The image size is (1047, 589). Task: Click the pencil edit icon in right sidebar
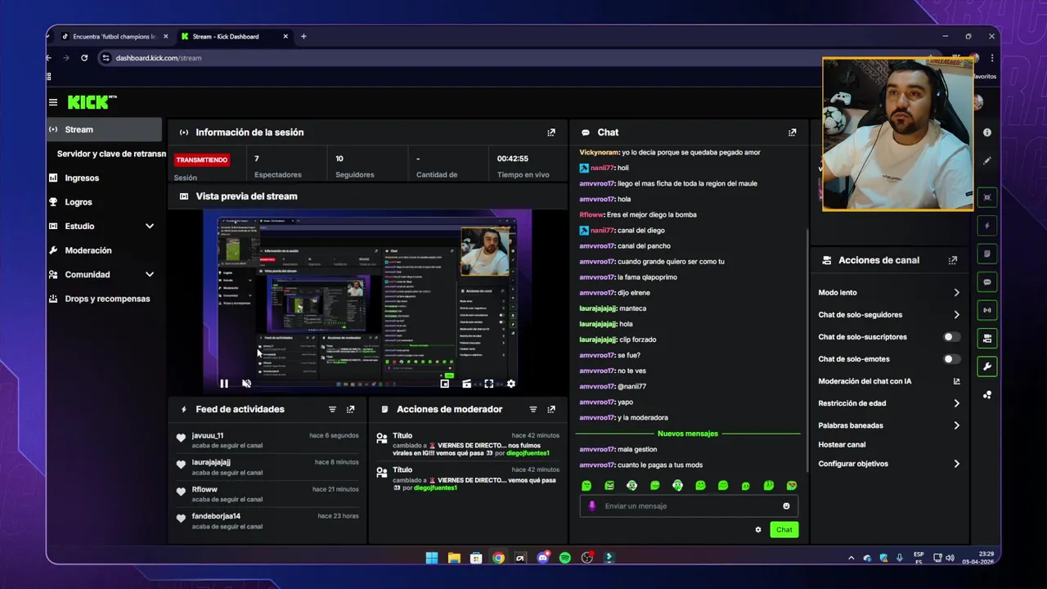click(x=987, y=160)
